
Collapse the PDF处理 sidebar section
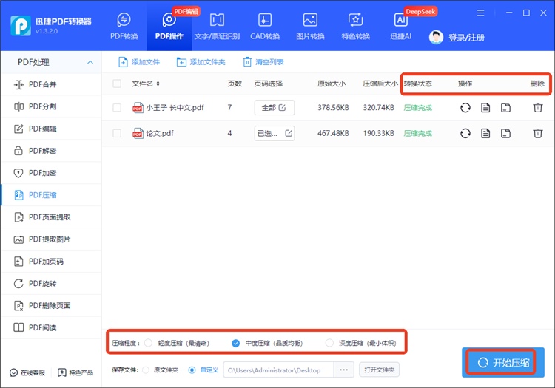[90, 63]
